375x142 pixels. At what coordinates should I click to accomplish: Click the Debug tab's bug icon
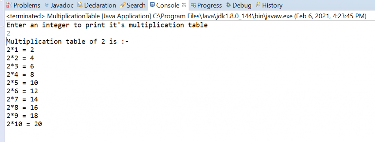click(229, 5)
